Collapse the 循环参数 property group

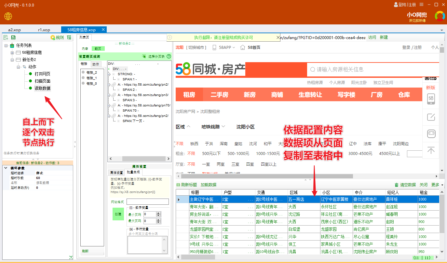tap(5, 168)
